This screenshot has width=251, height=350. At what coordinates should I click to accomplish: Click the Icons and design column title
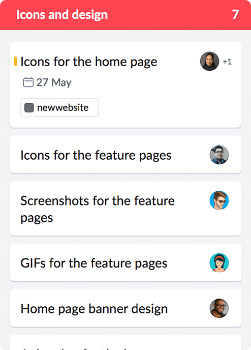click(x=62, y=15)
